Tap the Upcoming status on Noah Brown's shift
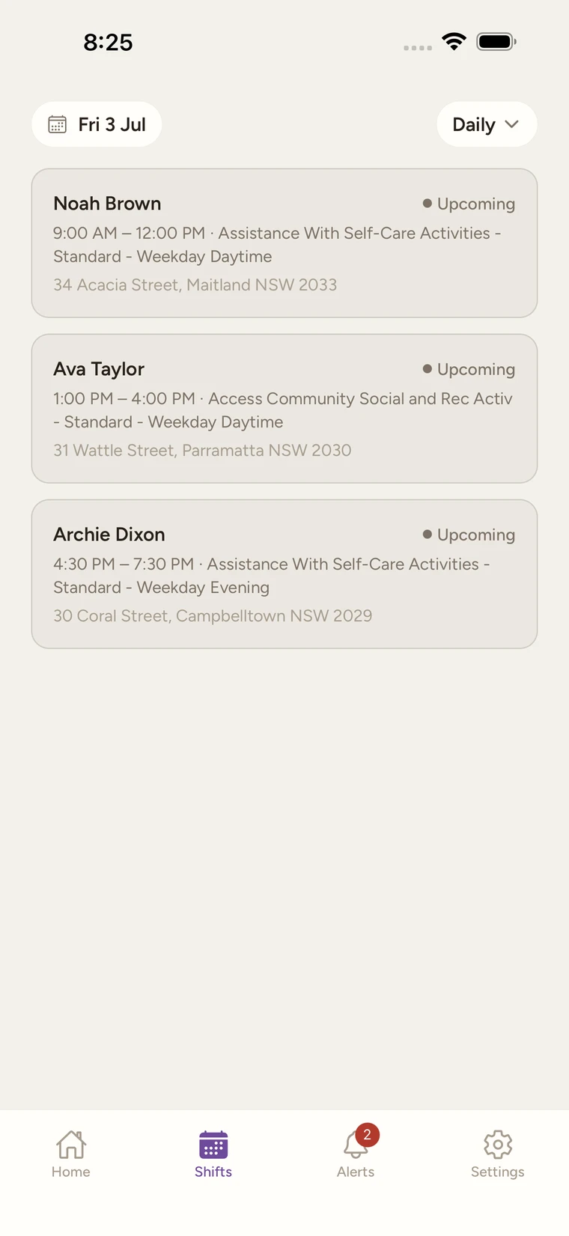 coord(469,204)
